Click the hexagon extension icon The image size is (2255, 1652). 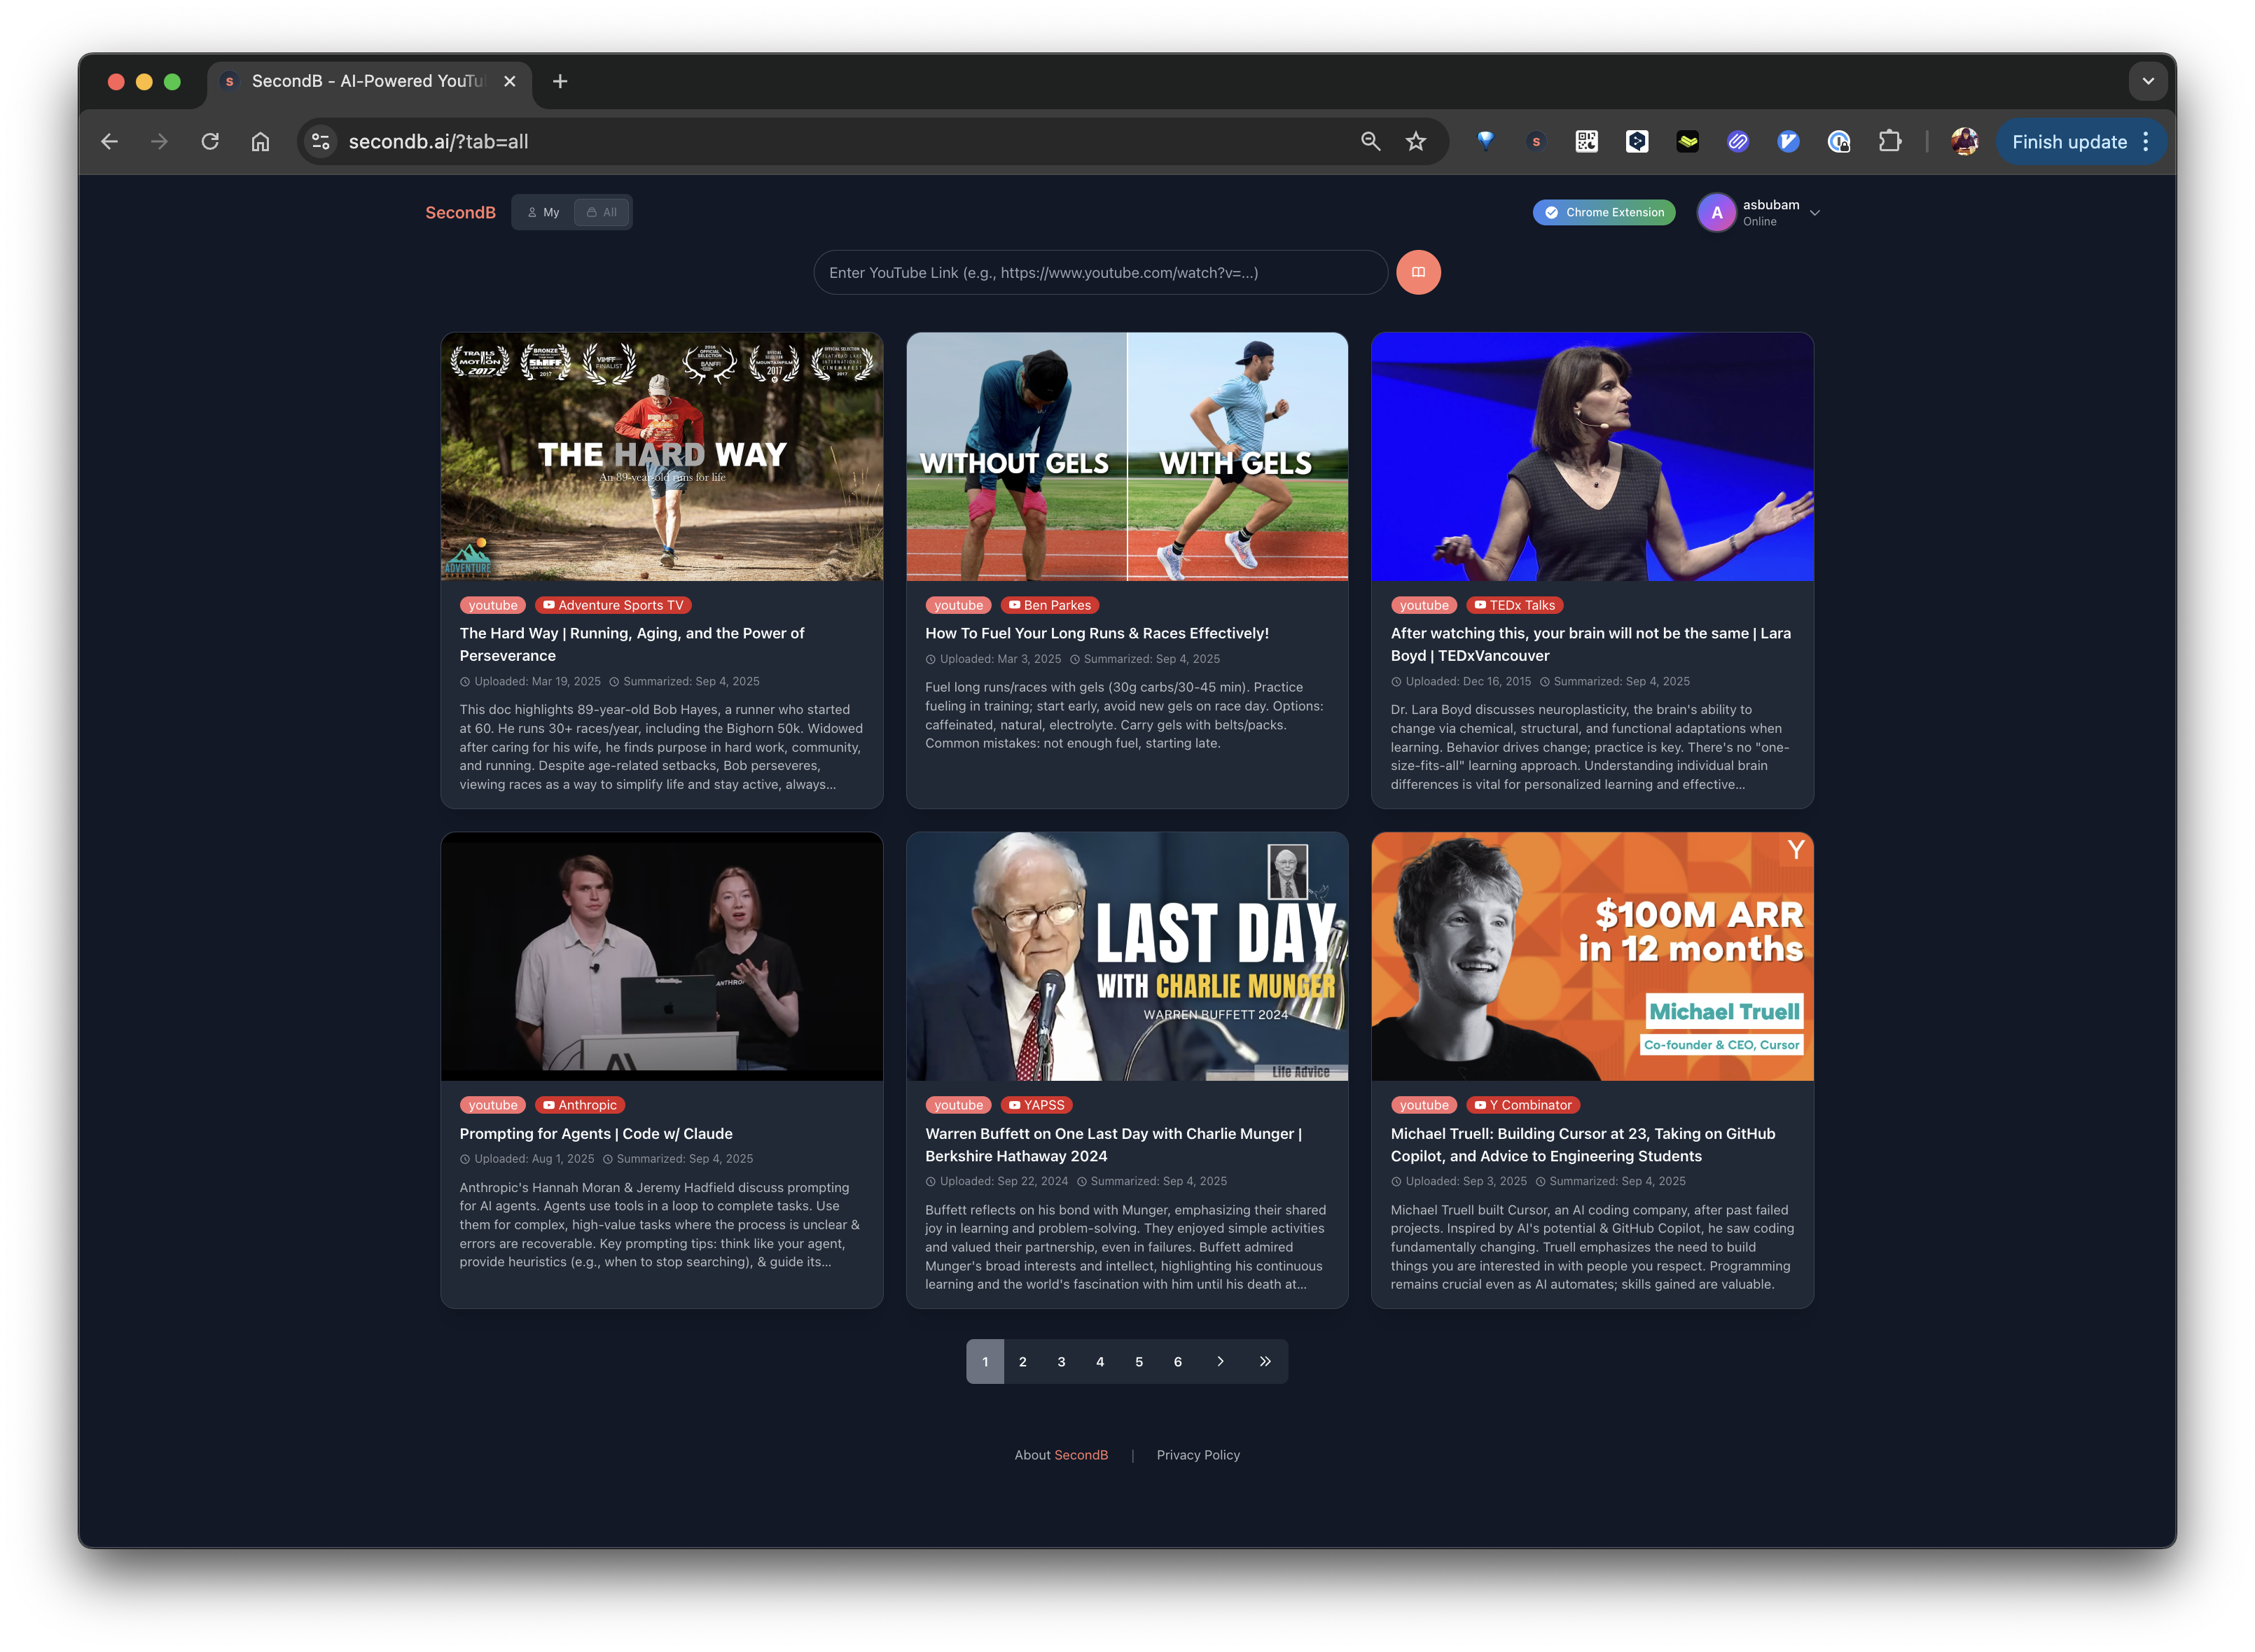[1637, 142]
